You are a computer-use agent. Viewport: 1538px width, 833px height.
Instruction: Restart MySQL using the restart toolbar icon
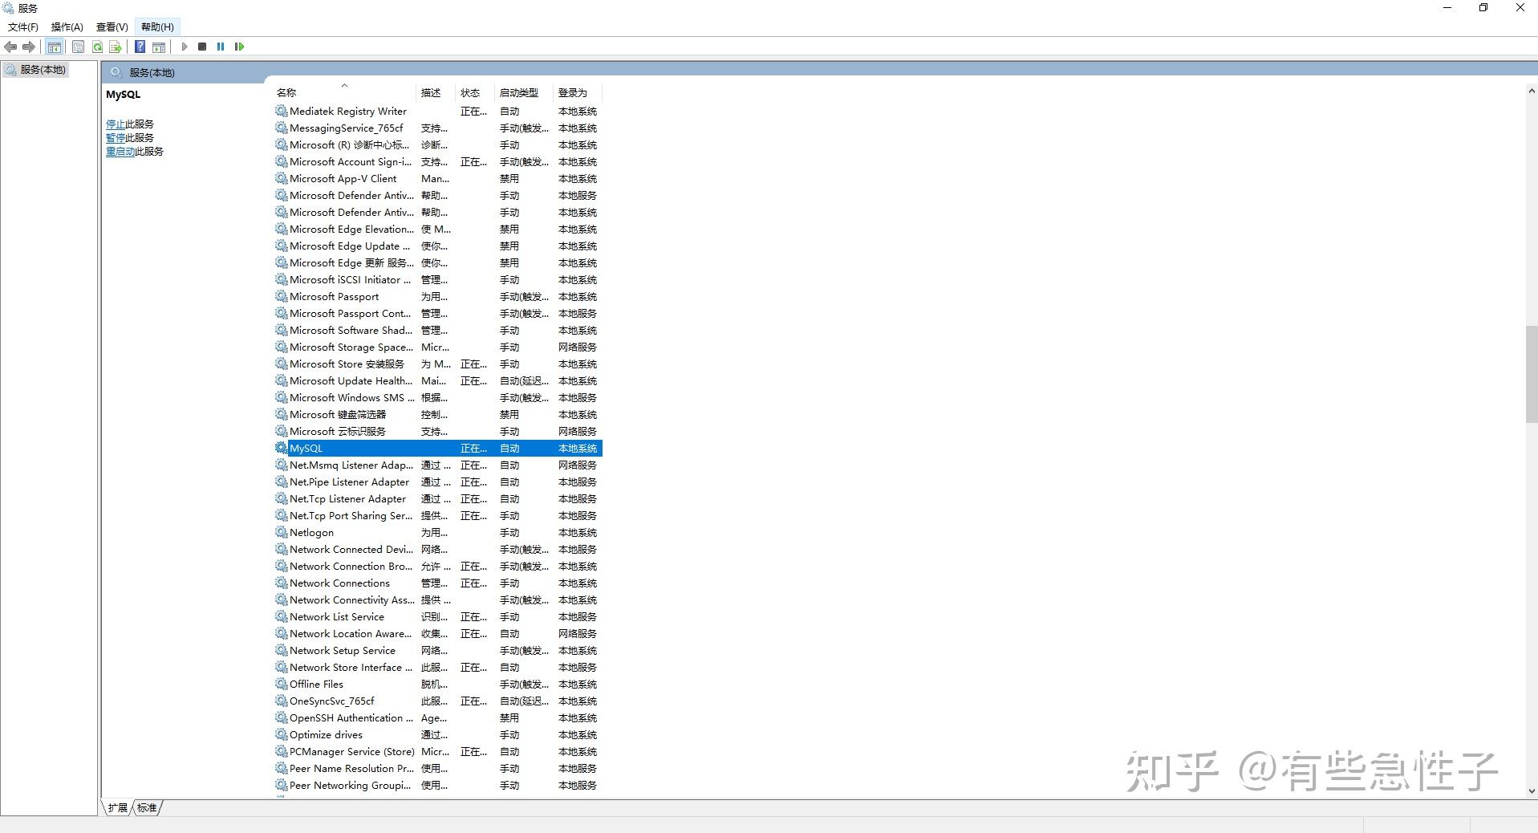click(238, 47)
